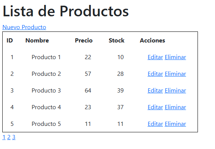Go to pagination page 1
Image resolution: width=215 pixels, height=149 pixels.
tap(4, 137)
